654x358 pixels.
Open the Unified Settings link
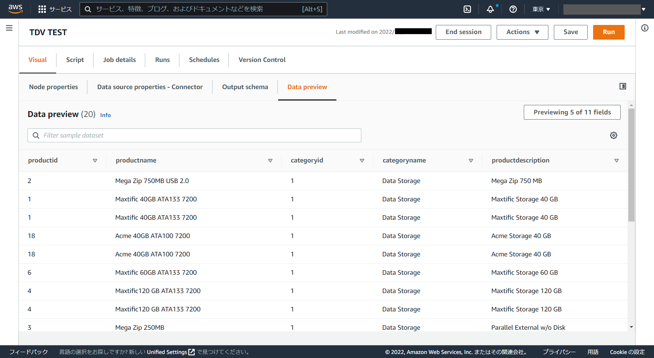click(x=167, y=352)
